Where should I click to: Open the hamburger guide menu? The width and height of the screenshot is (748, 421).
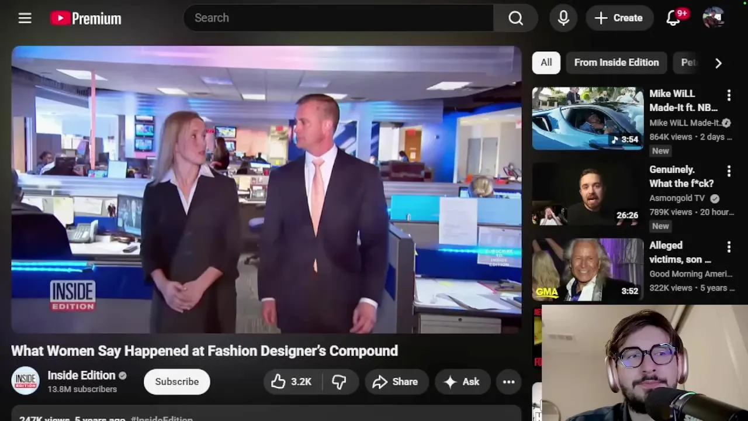(x=25, y=18)
